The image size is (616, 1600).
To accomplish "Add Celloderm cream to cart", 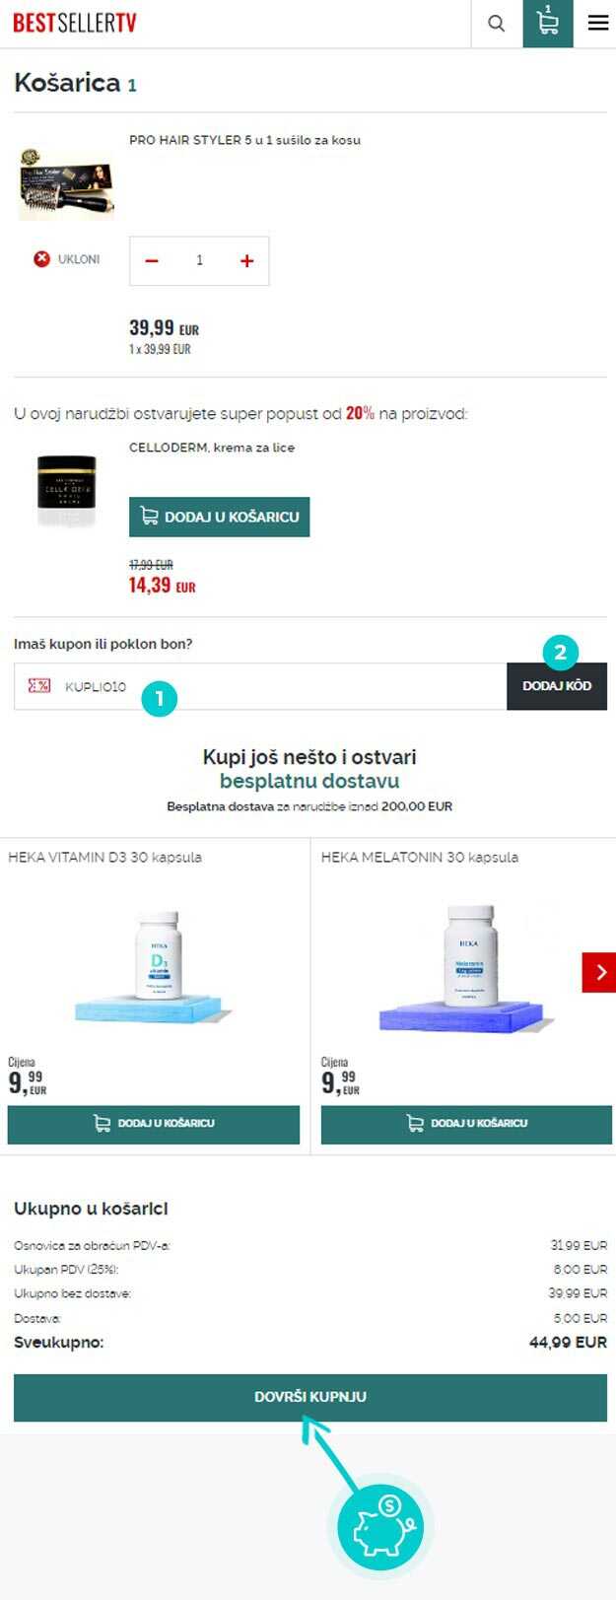I will click(220, 517).
